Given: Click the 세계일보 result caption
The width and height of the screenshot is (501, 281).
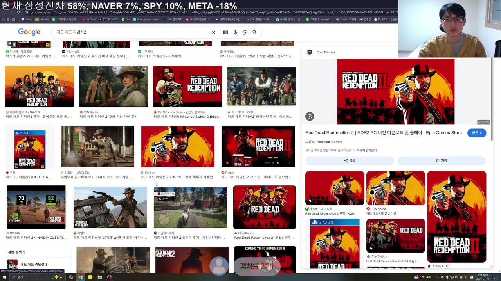Looking at the screenshot, I should [x=257, y=56].
